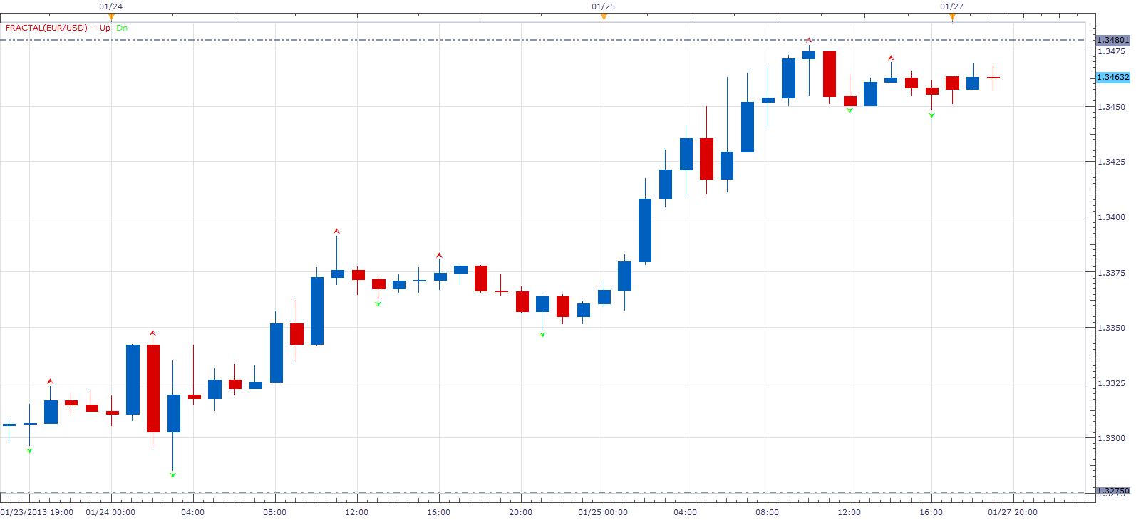Click the 1.3325 price axis label
The height and width of the screenshot is (520, 1136).
coord(1111,383)
